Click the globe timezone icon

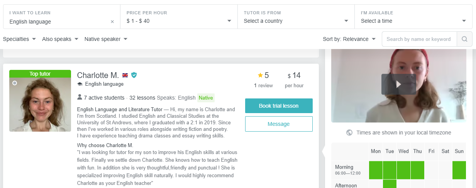click(349, 133)
